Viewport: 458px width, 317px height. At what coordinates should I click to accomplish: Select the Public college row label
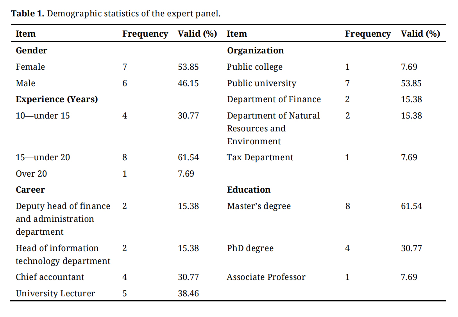[x=254, y=67]
